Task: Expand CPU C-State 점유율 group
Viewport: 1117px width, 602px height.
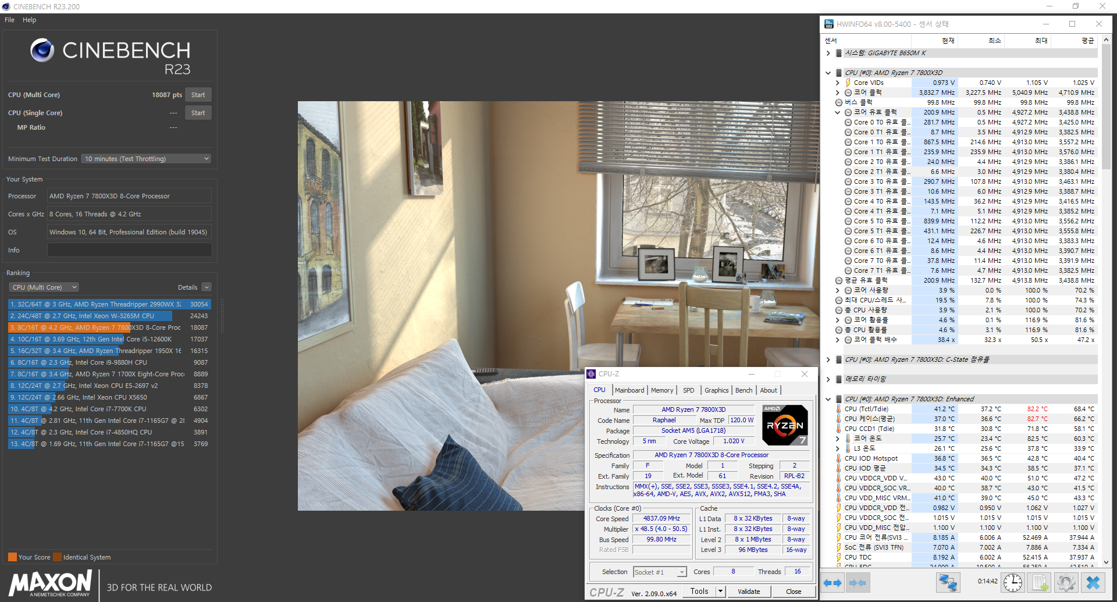Action: point(828,359)
